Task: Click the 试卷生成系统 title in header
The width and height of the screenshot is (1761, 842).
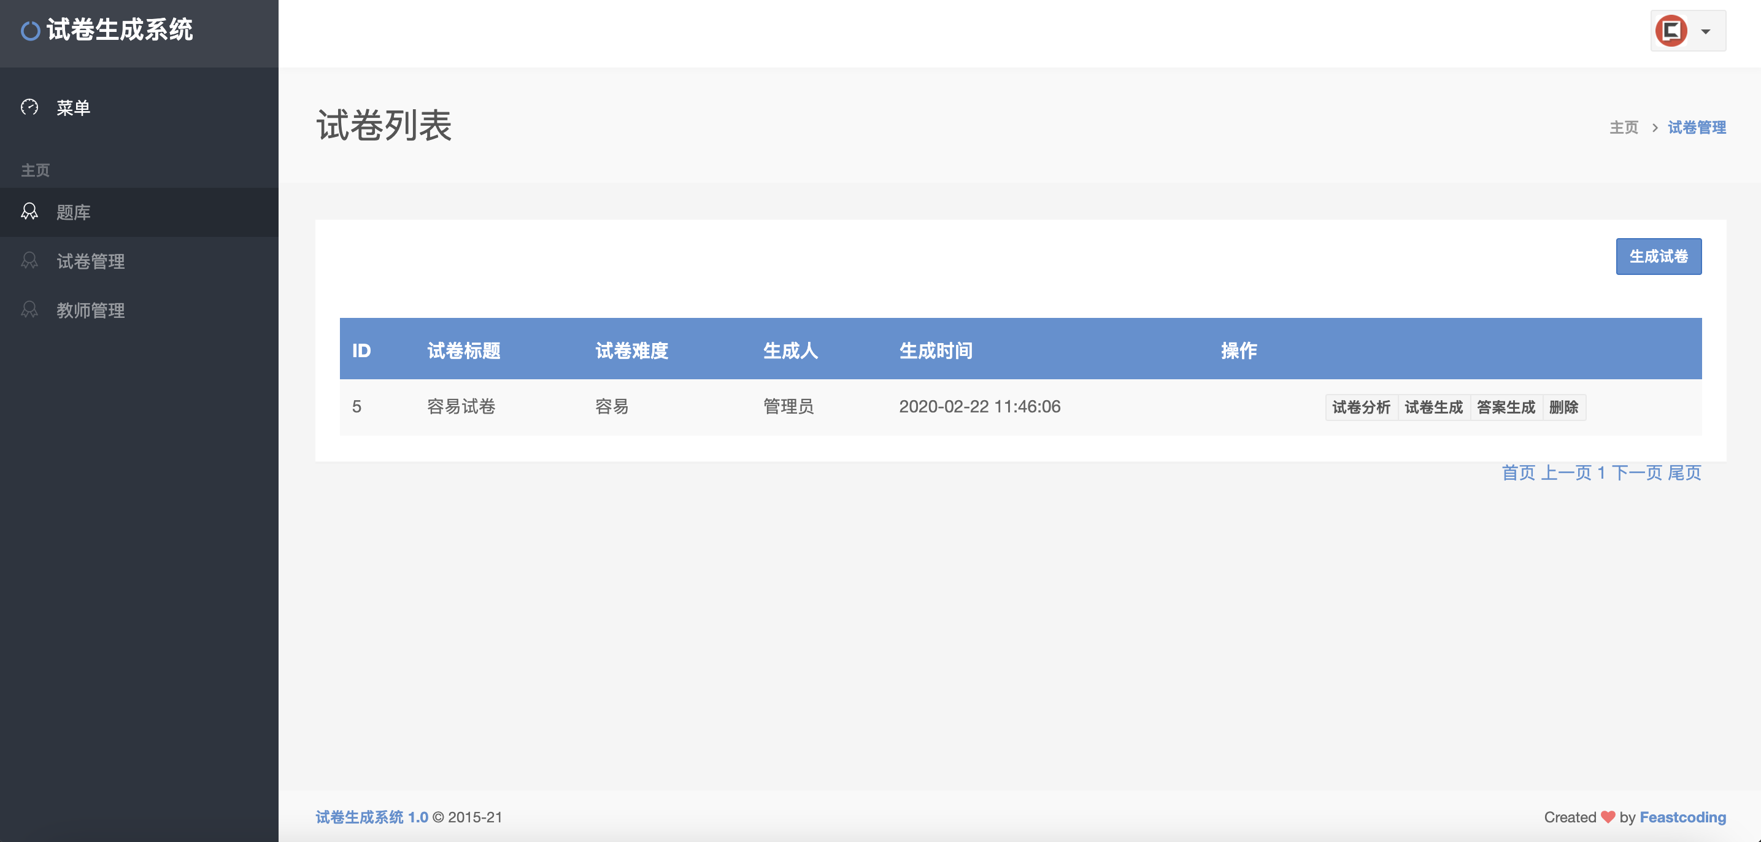Action: (120, 30)
